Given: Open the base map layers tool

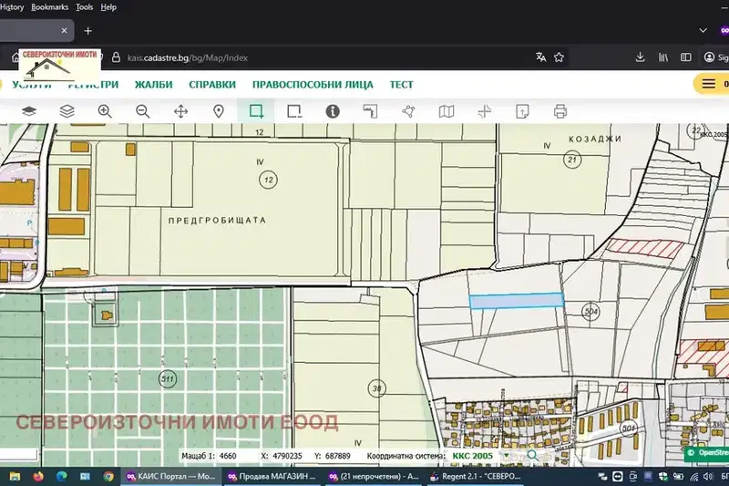Looking at the screenshot, I should (29, 111).
